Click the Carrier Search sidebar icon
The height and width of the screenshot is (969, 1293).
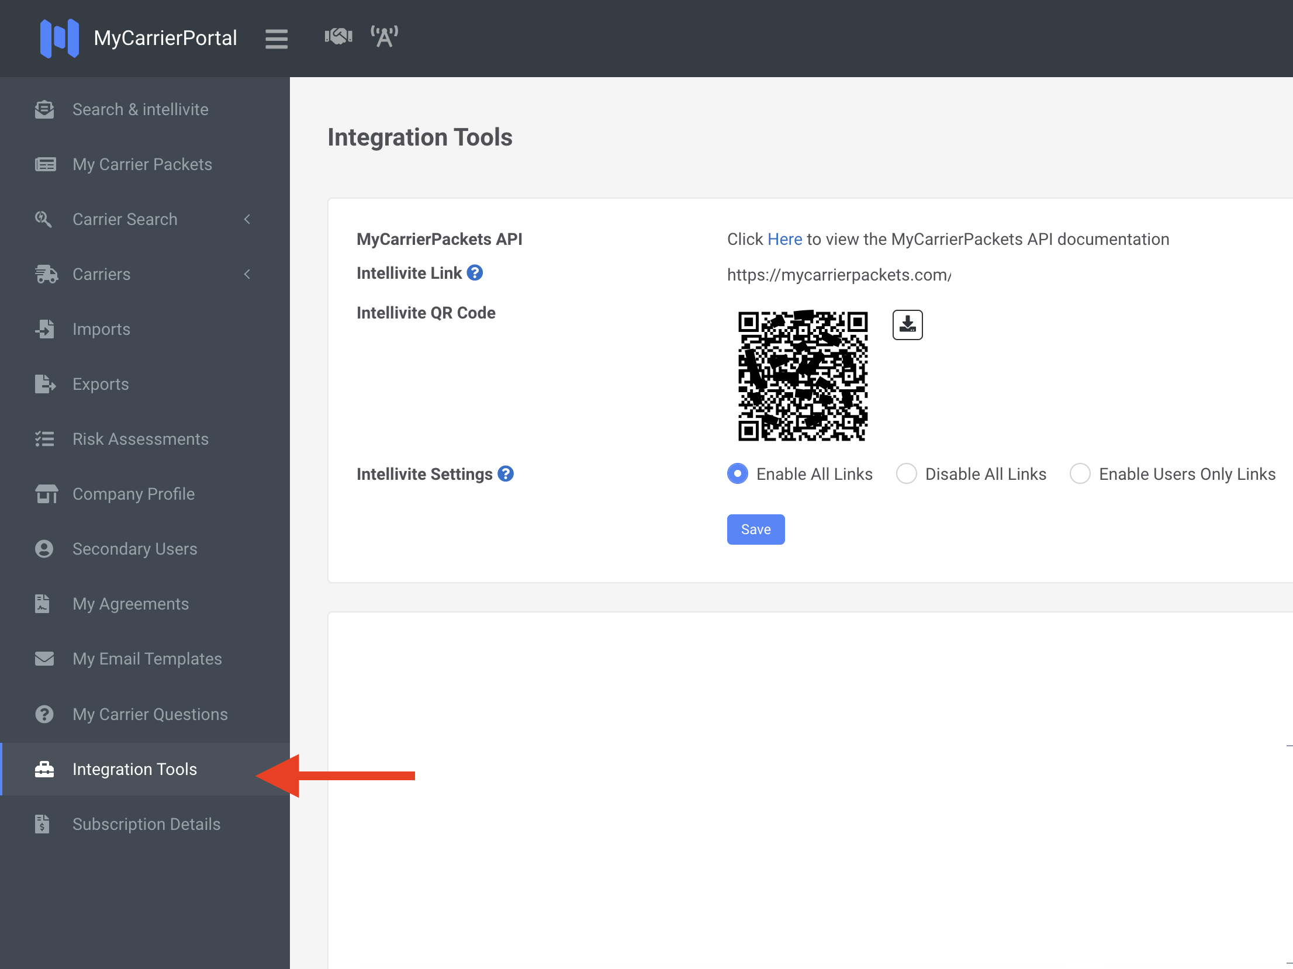click(43, 220)
